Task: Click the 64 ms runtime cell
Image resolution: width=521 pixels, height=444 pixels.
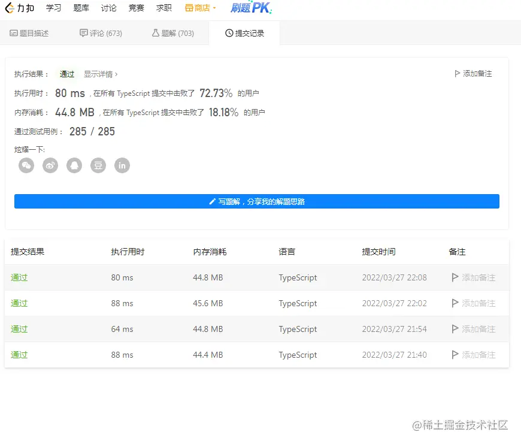Action: tap(122, 329)
